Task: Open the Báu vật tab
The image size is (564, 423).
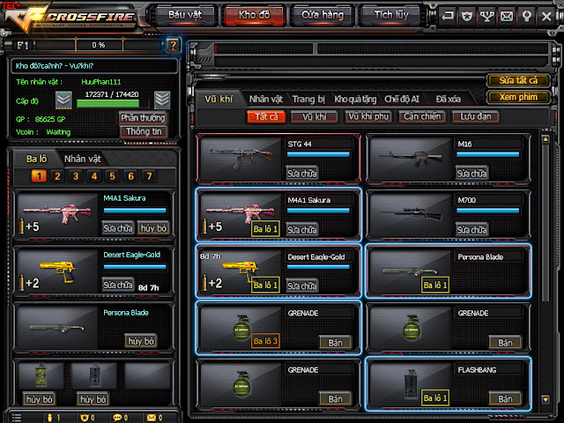Action: tap(185, 15)
